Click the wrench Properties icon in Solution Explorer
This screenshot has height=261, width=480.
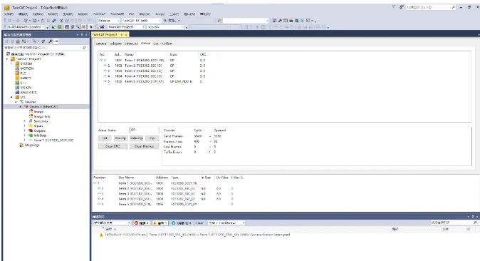(x=50, y=41)
